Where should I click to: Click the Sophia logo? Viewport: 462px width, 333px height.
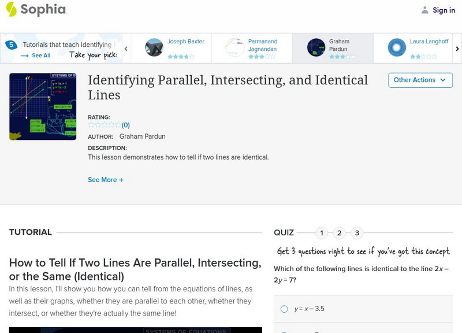coord(36,9)
